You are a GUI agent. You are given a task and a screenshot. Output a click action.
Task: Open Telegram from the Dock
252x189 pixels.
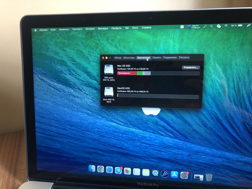pos(118,170)
